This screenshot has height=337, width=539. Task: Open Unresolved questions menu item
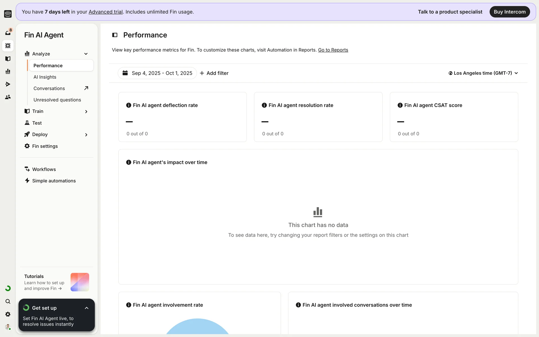[x=57, y=100]
